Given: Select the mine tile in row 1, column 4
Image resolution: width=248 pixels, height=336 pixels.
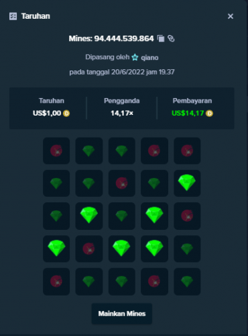Looking at the screenshot, I should 154,151.
